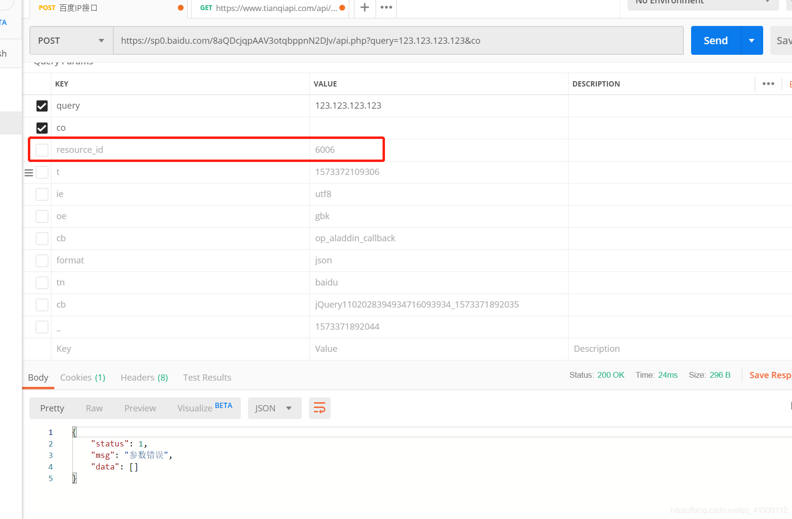Click the 200 OK status text
This screenshot has height=519, width=792.
pyautogui.click(x=611, y=375)
